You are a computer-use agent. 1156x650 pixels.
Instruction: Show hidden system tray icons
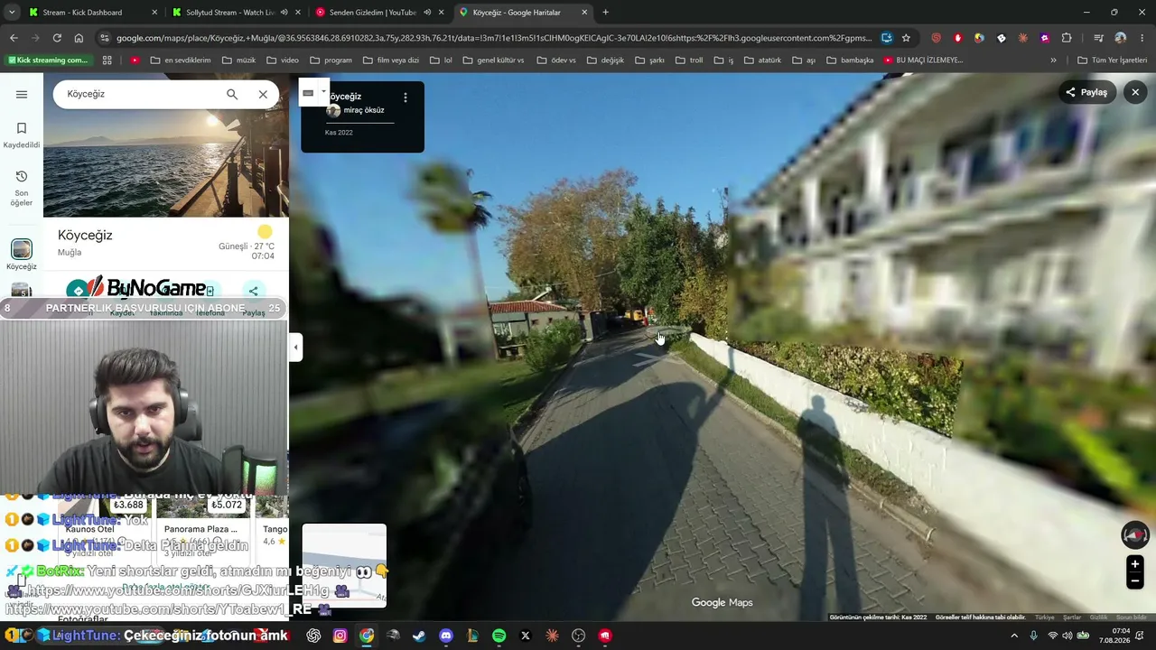coord(1014,636)
